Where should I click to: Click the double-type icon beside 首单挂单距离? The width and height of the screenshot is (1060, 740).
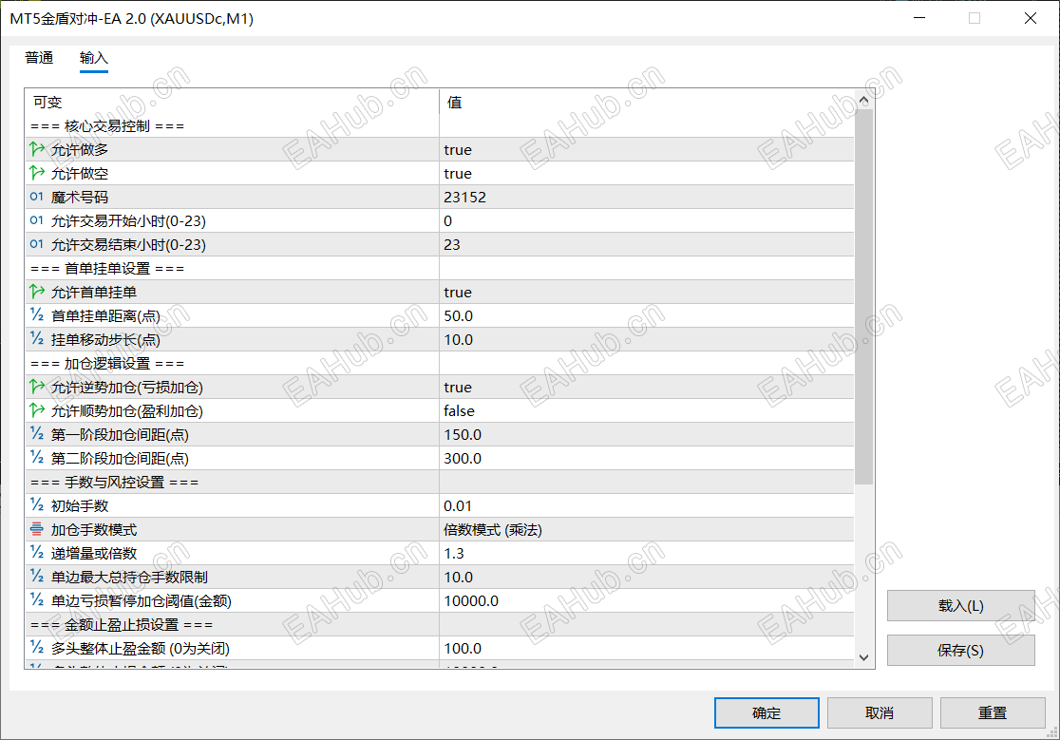pos(37,315)
